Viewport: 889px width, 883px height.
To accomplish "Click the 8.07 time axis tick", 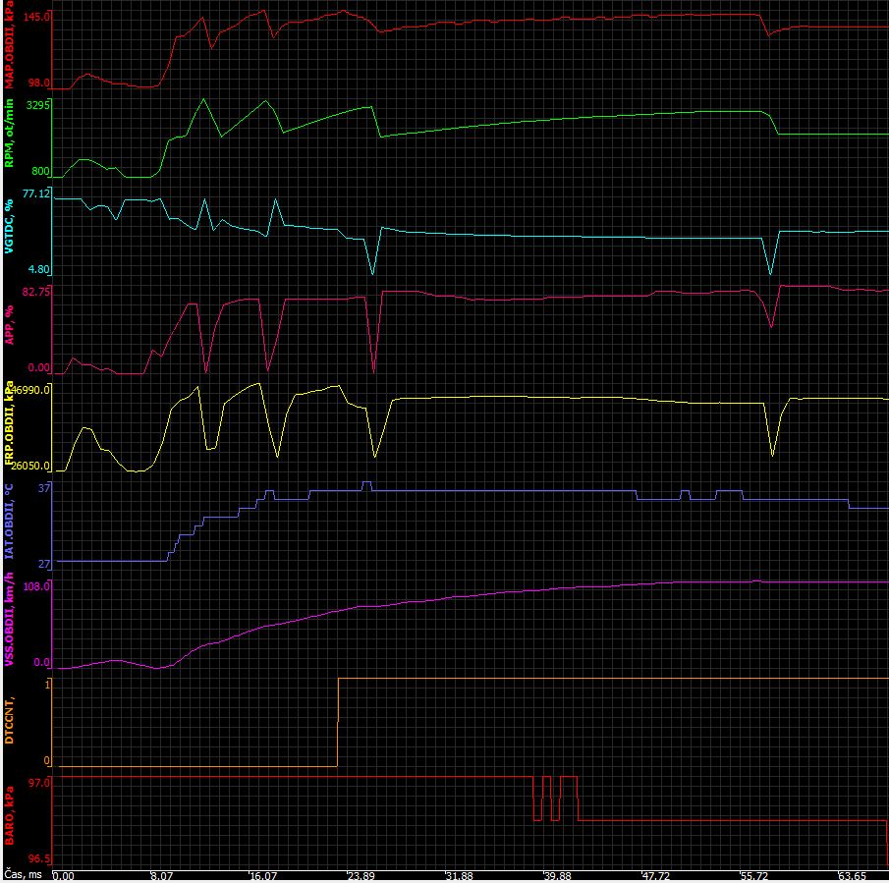I will pyautogui.click(x=162, y=875).
